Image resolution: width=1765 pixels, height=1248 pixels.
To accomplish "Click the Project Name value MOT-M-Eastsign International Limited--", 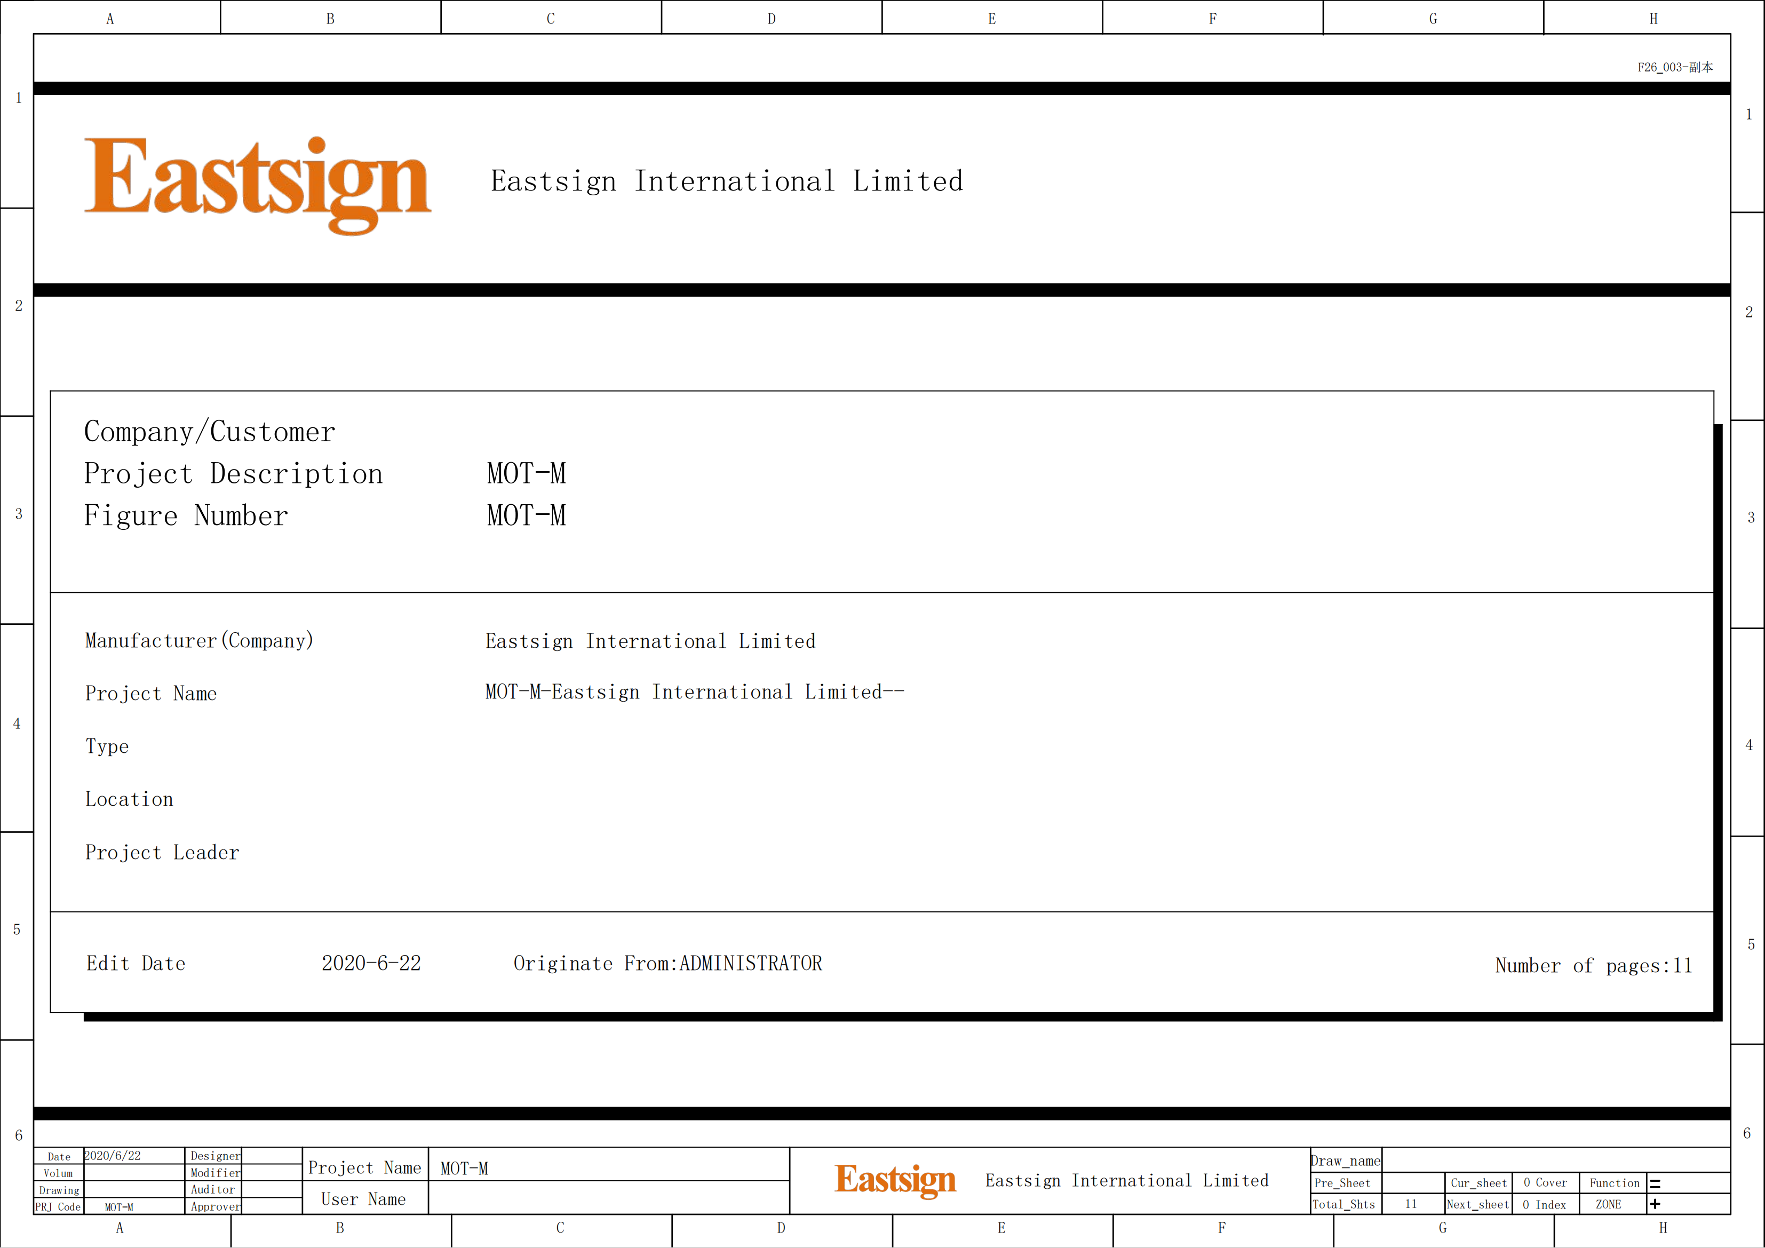I will (x=694, y=692).
